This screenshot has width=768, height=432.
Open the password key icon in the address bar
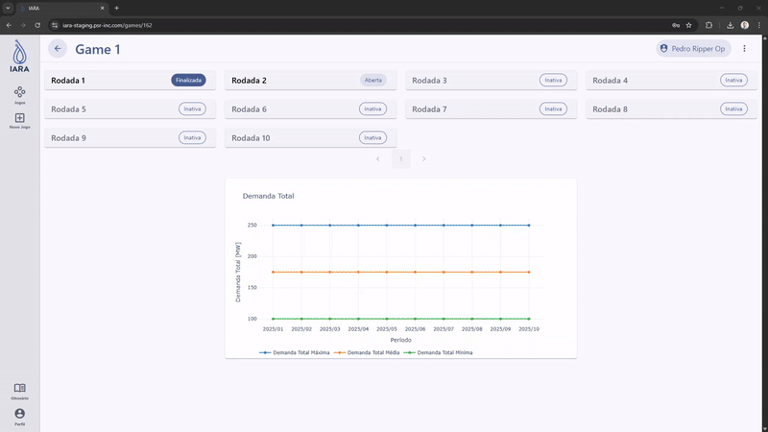[x=676, y=25]
